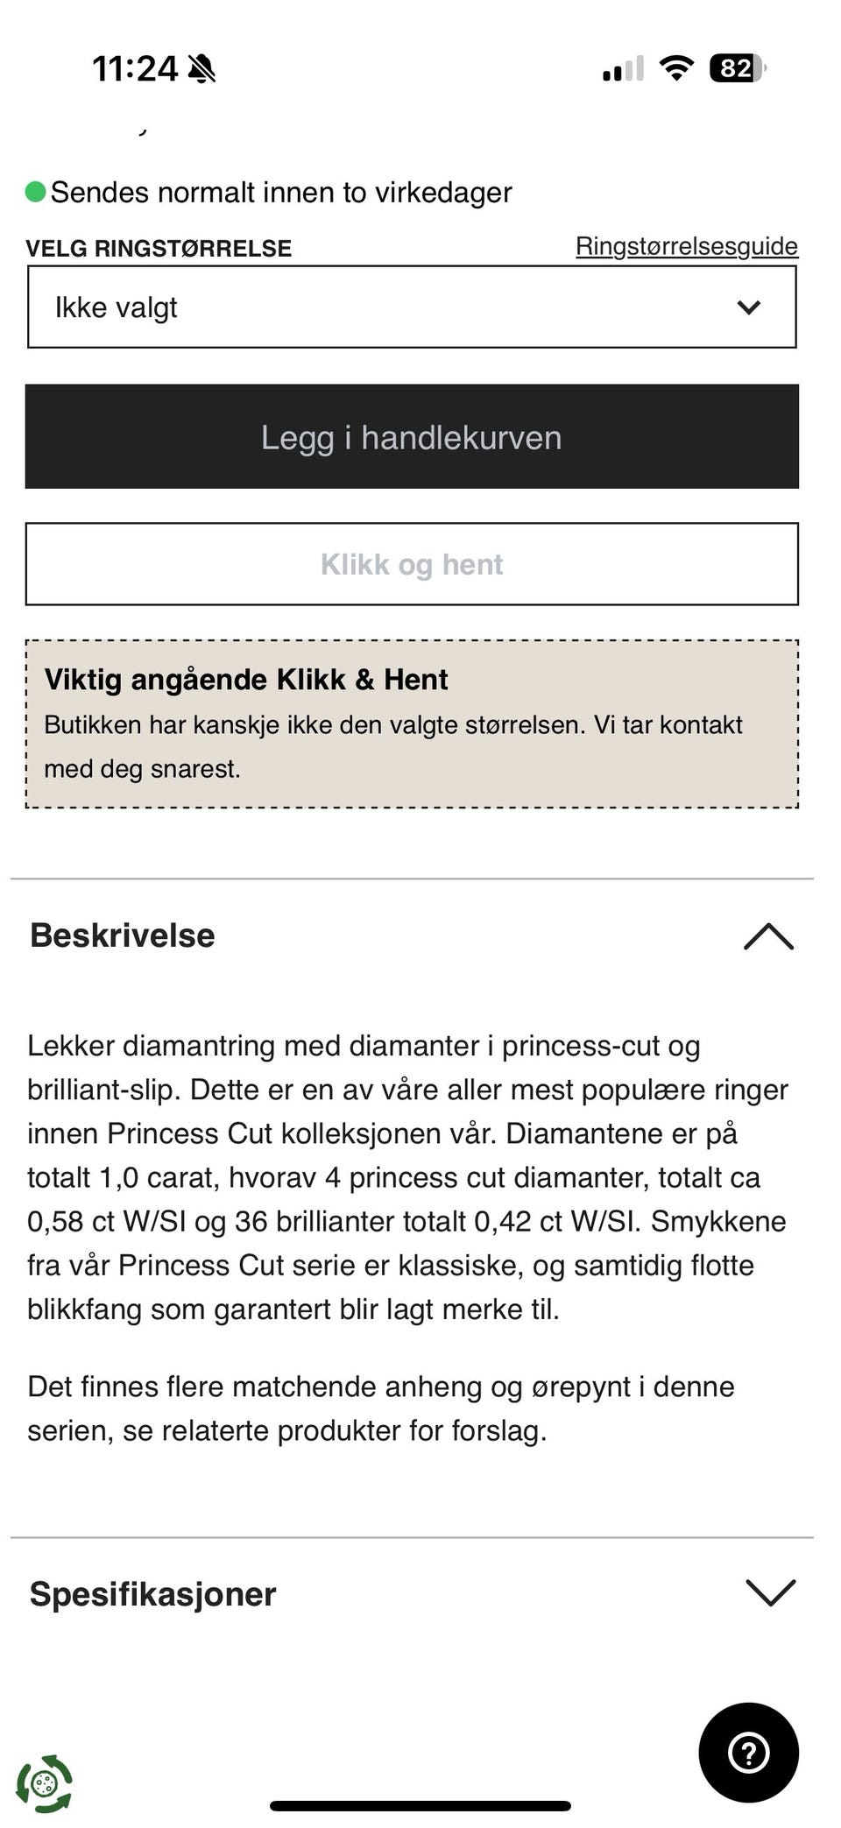Tap the green cookie settings icon

pos(44,1783)
